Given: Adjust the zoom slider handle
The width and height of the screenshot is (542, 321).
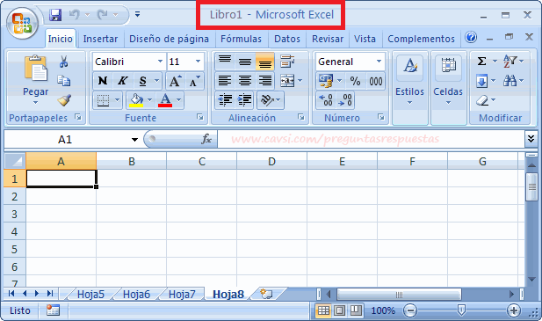Looking at the screenshot, I should tap(461, 310).
